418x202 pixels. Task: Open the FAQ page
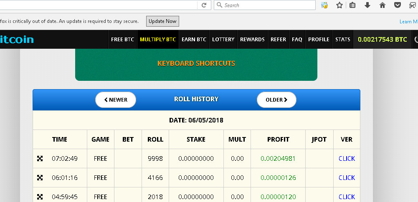297,39
